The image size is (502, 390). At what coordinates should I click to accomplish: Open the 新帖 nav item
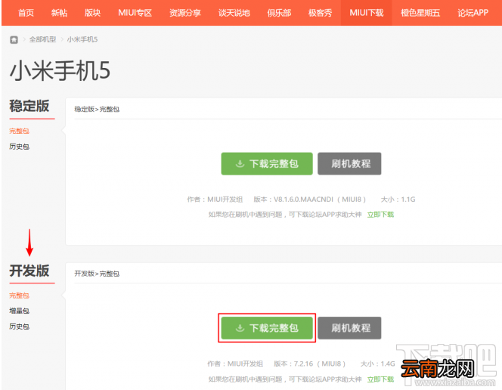tap(59, 13)
